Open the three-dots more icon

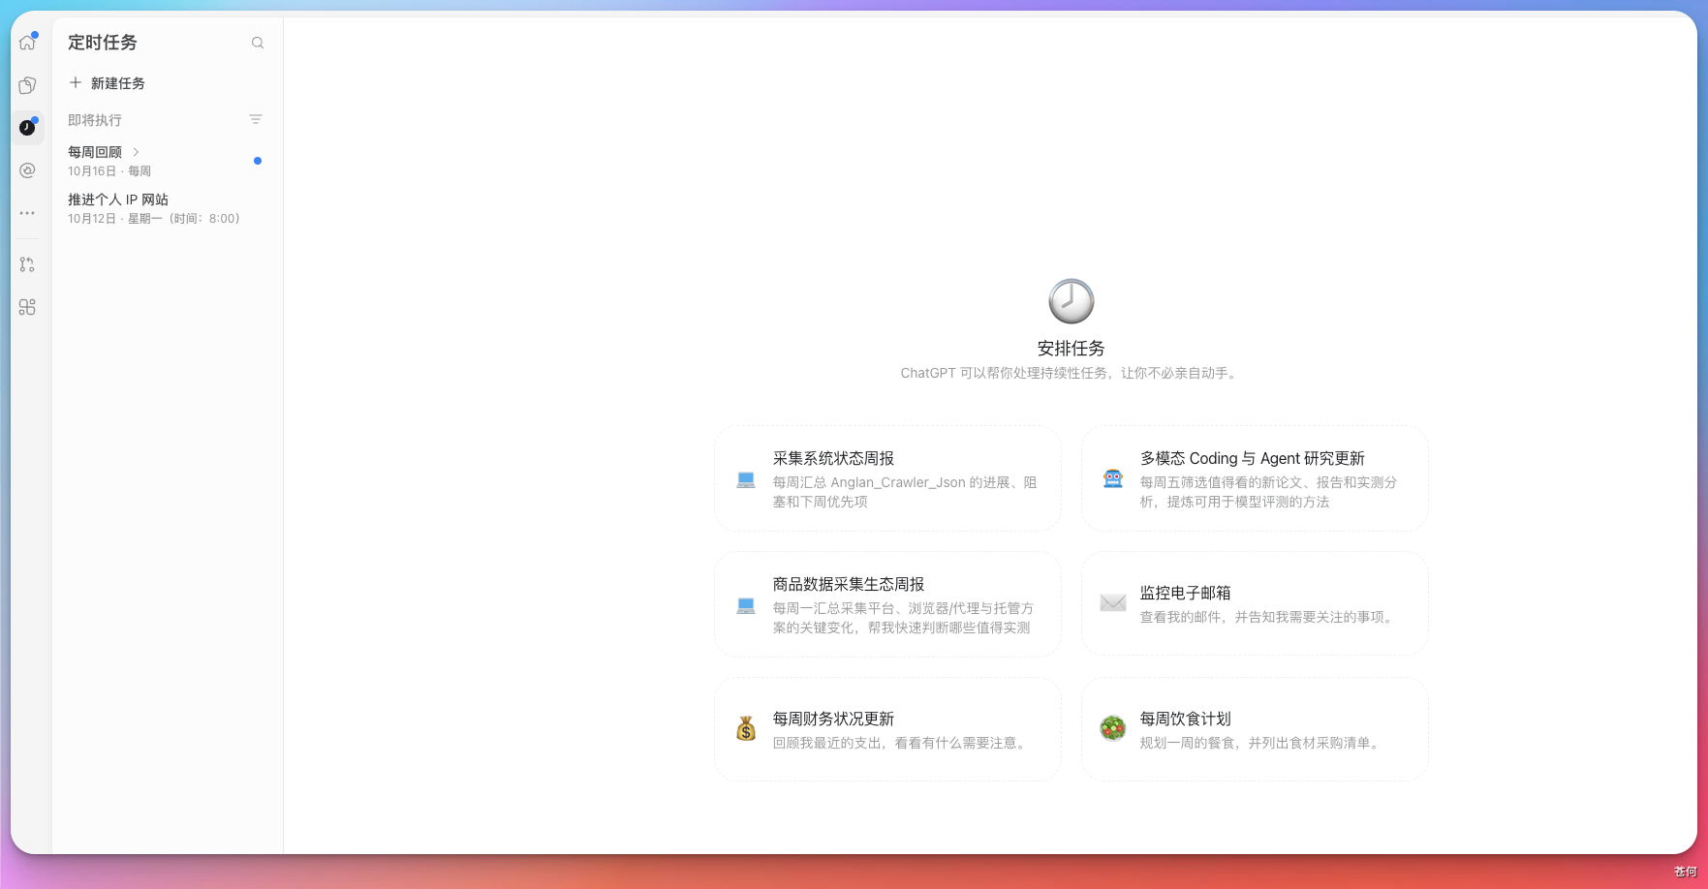coord(27,213)
